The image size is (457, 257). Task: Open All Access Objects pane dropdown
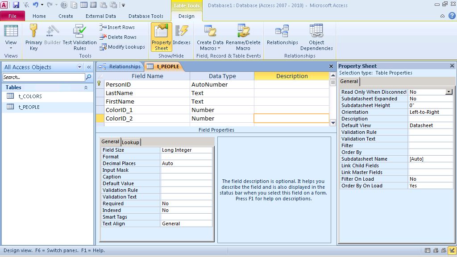click(x=79, y=67)
